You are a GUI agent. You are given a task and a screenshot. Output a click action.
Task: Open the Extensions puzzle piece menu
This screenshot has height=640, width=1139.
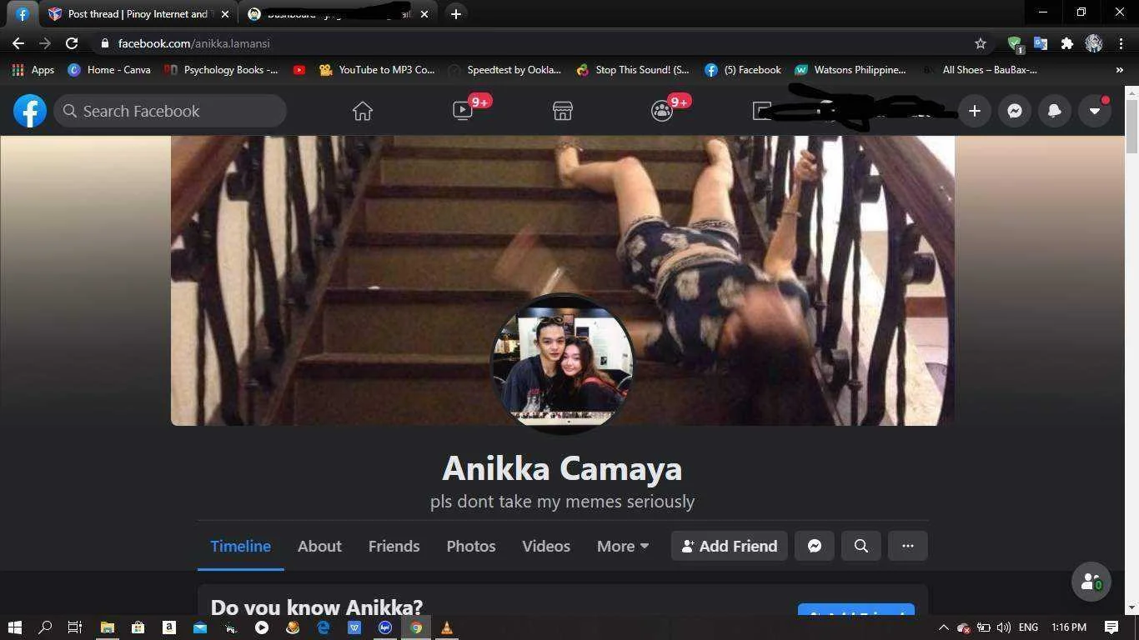click(x=1067, y=43)
